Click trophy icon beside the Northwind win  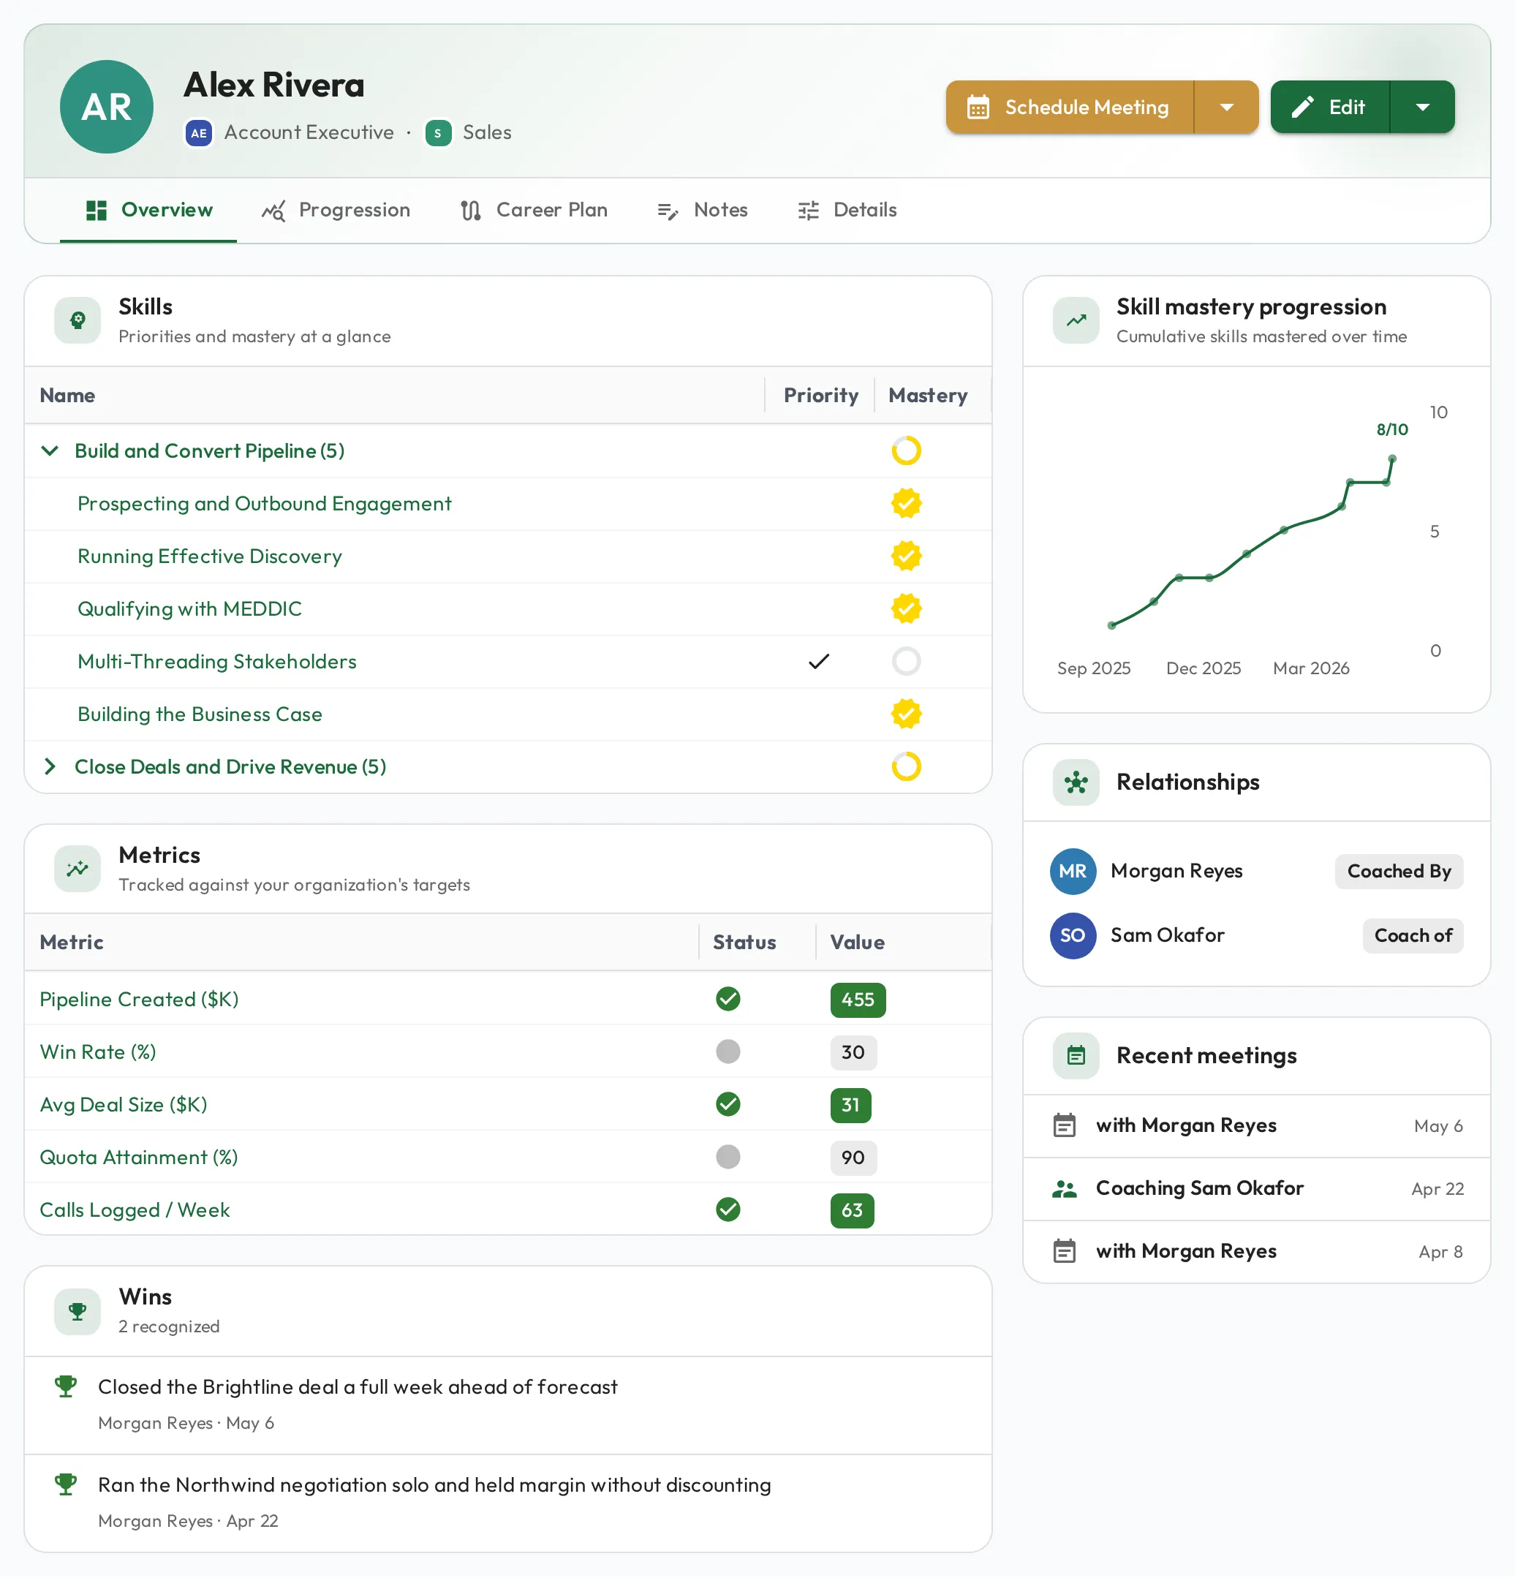pos(65,1485)
